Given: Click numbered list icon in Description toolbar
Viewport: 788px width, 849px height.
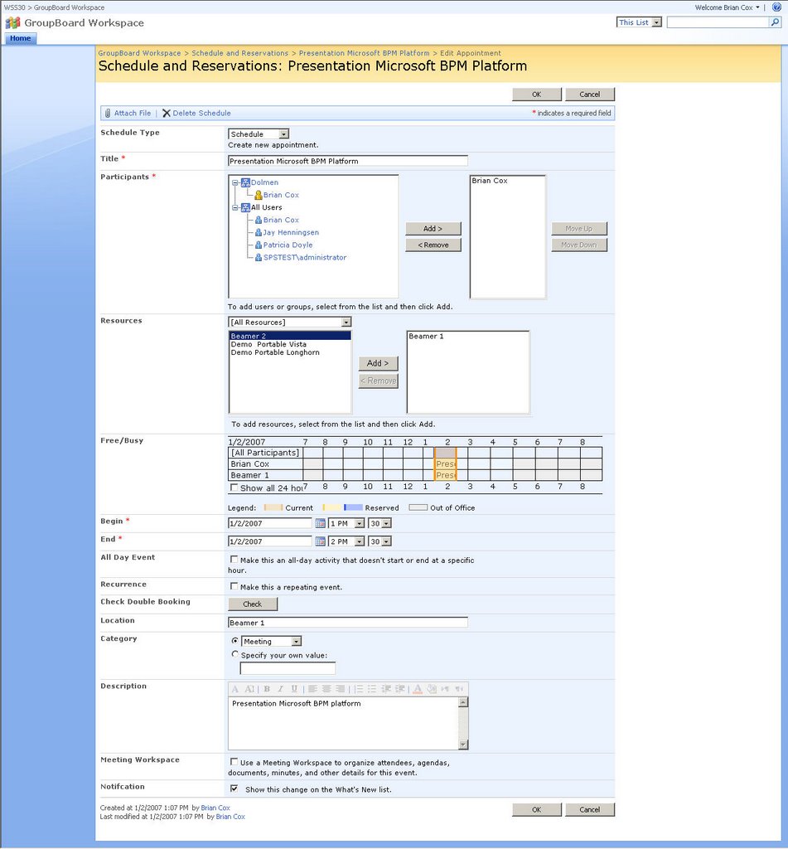Looking at the screenshot, I should coord(358,689).
